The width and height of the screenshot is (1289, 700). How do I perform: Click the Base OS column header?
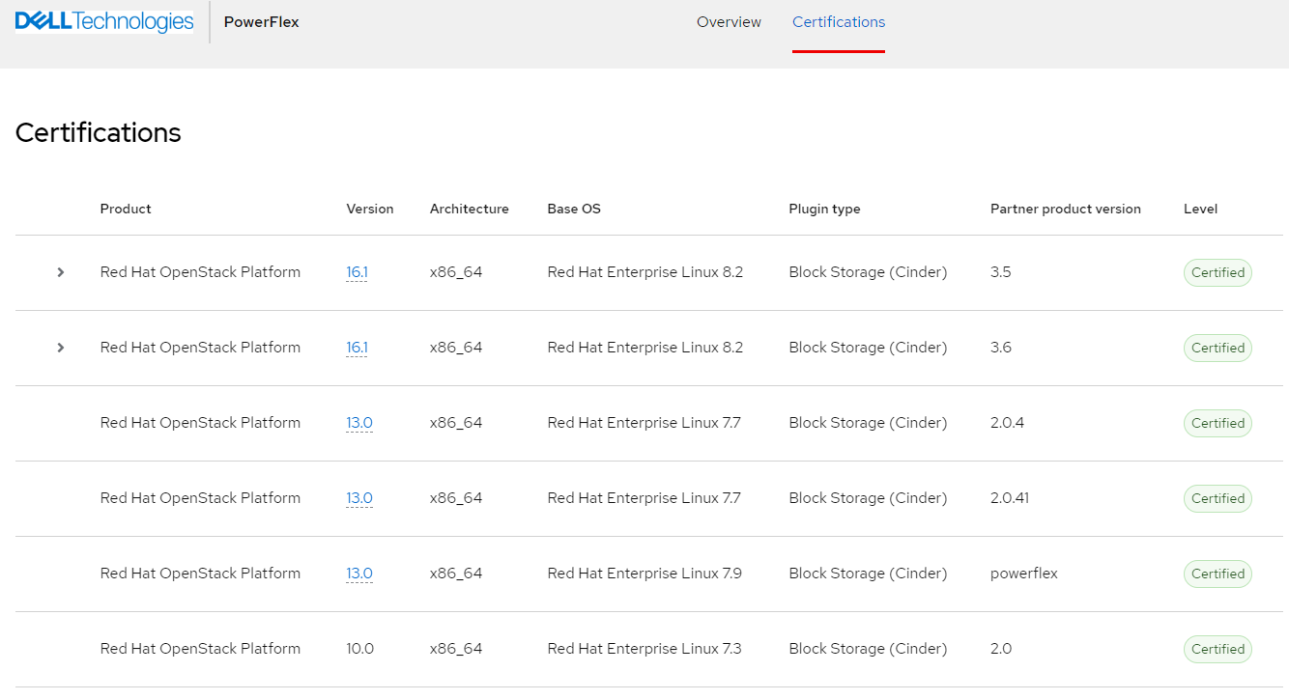(573, 209)
